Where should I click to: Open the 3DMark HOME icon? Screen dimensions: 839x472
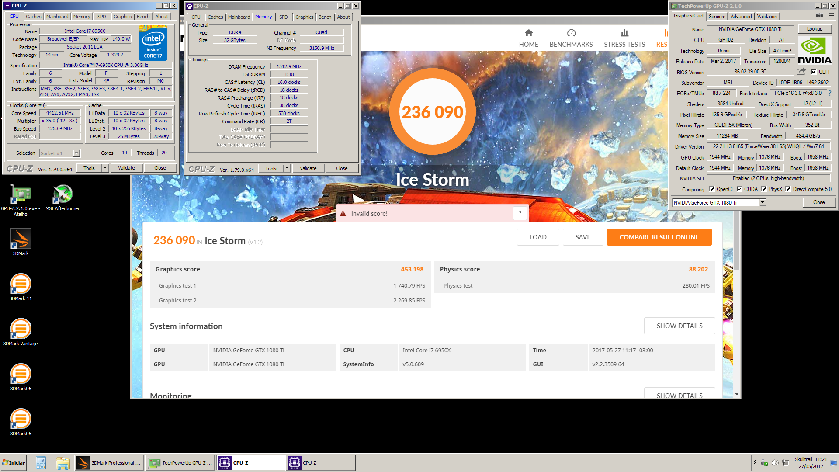click(x=529, y=33)
